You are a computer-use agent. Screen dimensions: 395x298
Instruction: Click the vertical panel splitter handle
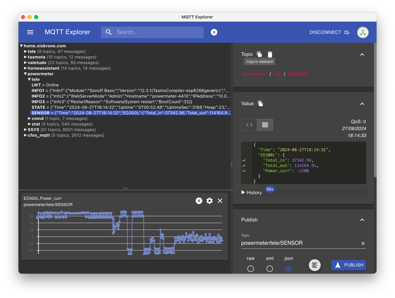point(232,164)
